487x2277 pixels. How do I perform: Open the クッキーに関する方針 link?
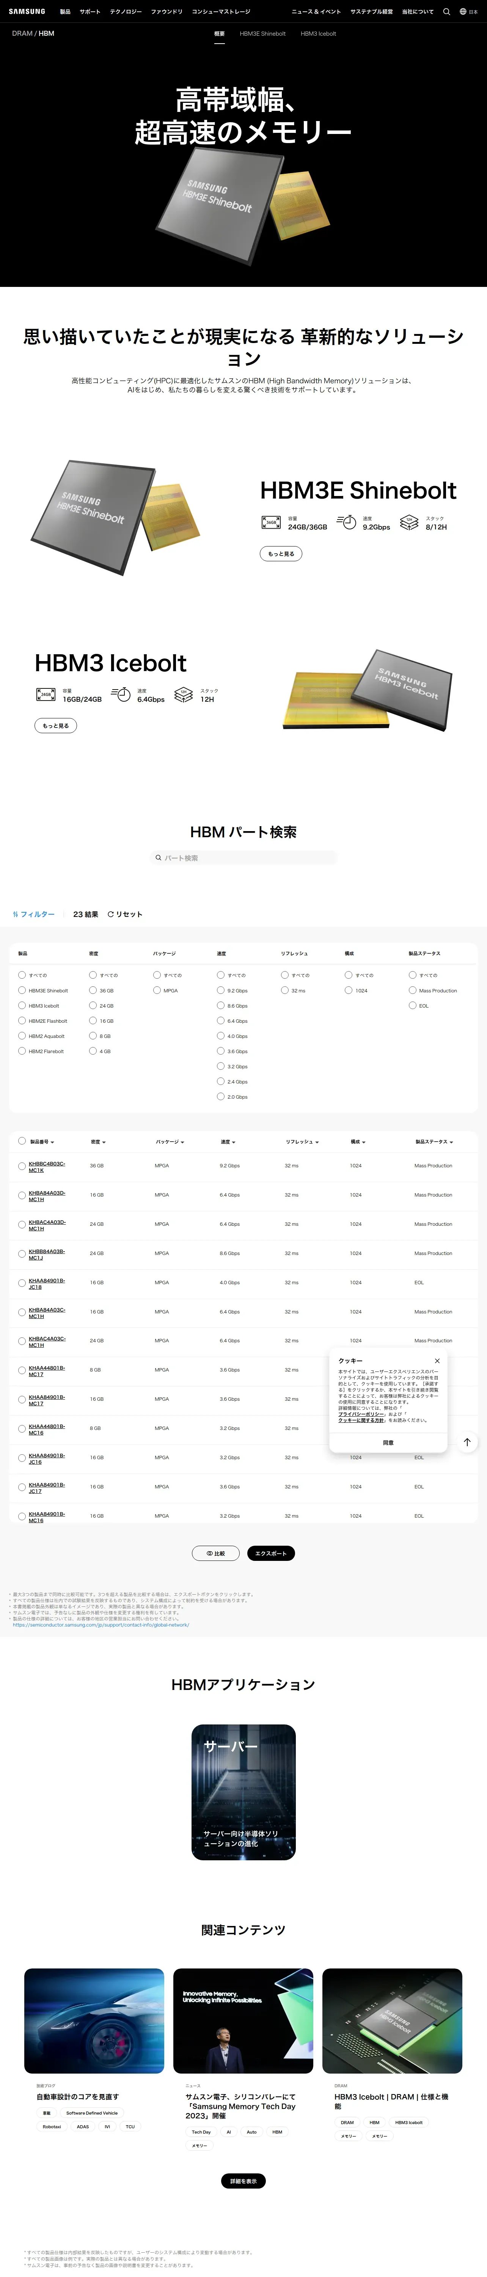point(361,1420)
